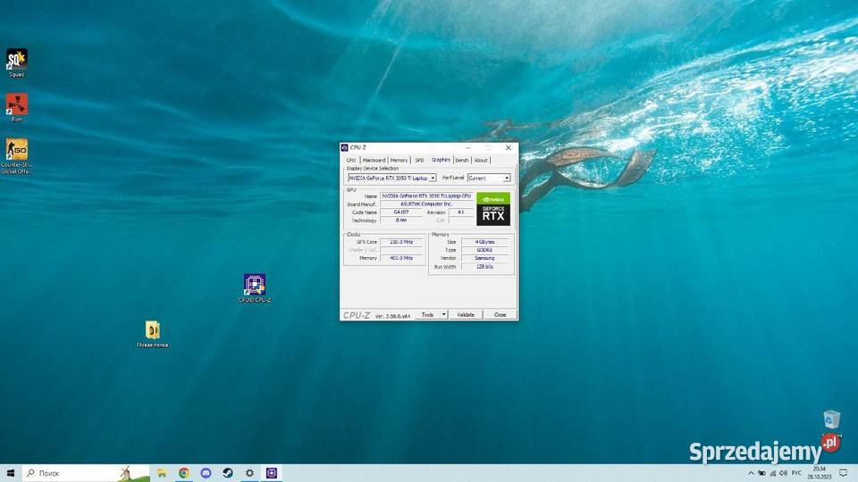Open the notification center icon

coord(843,473)
